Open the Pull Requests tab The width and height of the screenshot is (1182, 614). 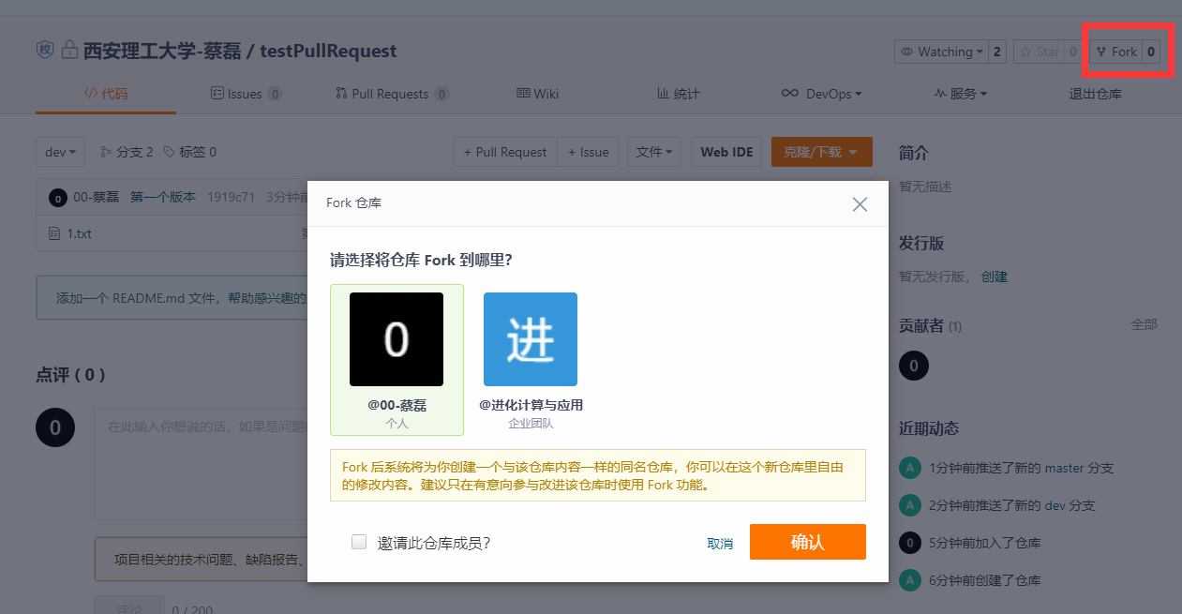[391, 94]
